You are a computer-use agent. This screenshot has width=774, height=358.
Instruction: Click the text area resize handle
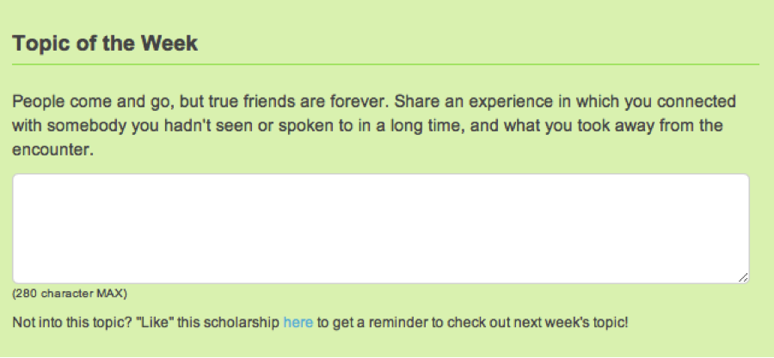742,276
